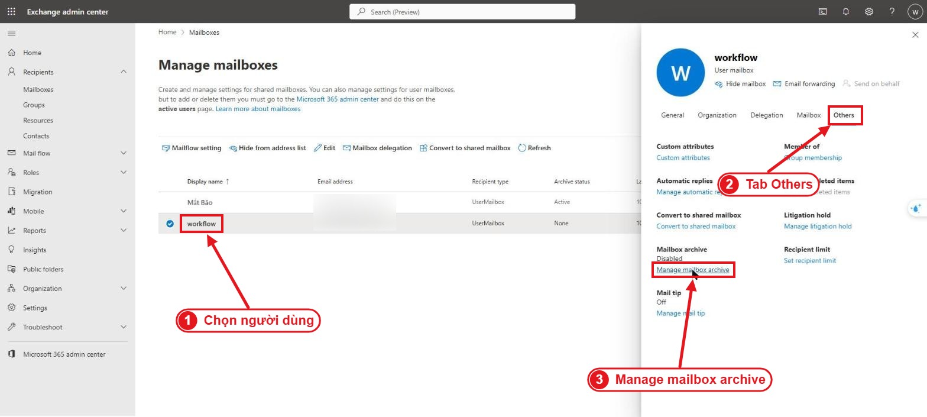This screenshot has height=417, width=927.
Task: Switch to the Delegation tab
Action: [767, 115]
